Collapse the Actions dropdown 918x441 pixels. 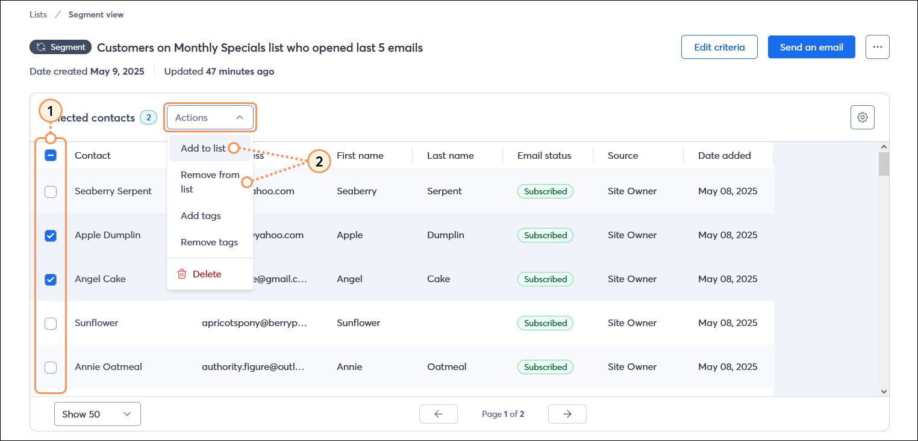[210, 118]
